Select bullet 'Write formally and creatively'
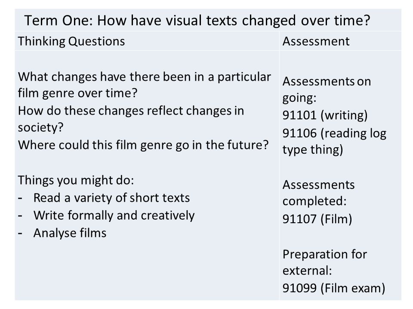Screen dimensions: 413x309 [114, 215]
